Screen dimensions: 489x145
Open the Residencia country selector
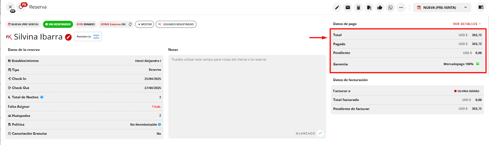[x=88, y=37]
